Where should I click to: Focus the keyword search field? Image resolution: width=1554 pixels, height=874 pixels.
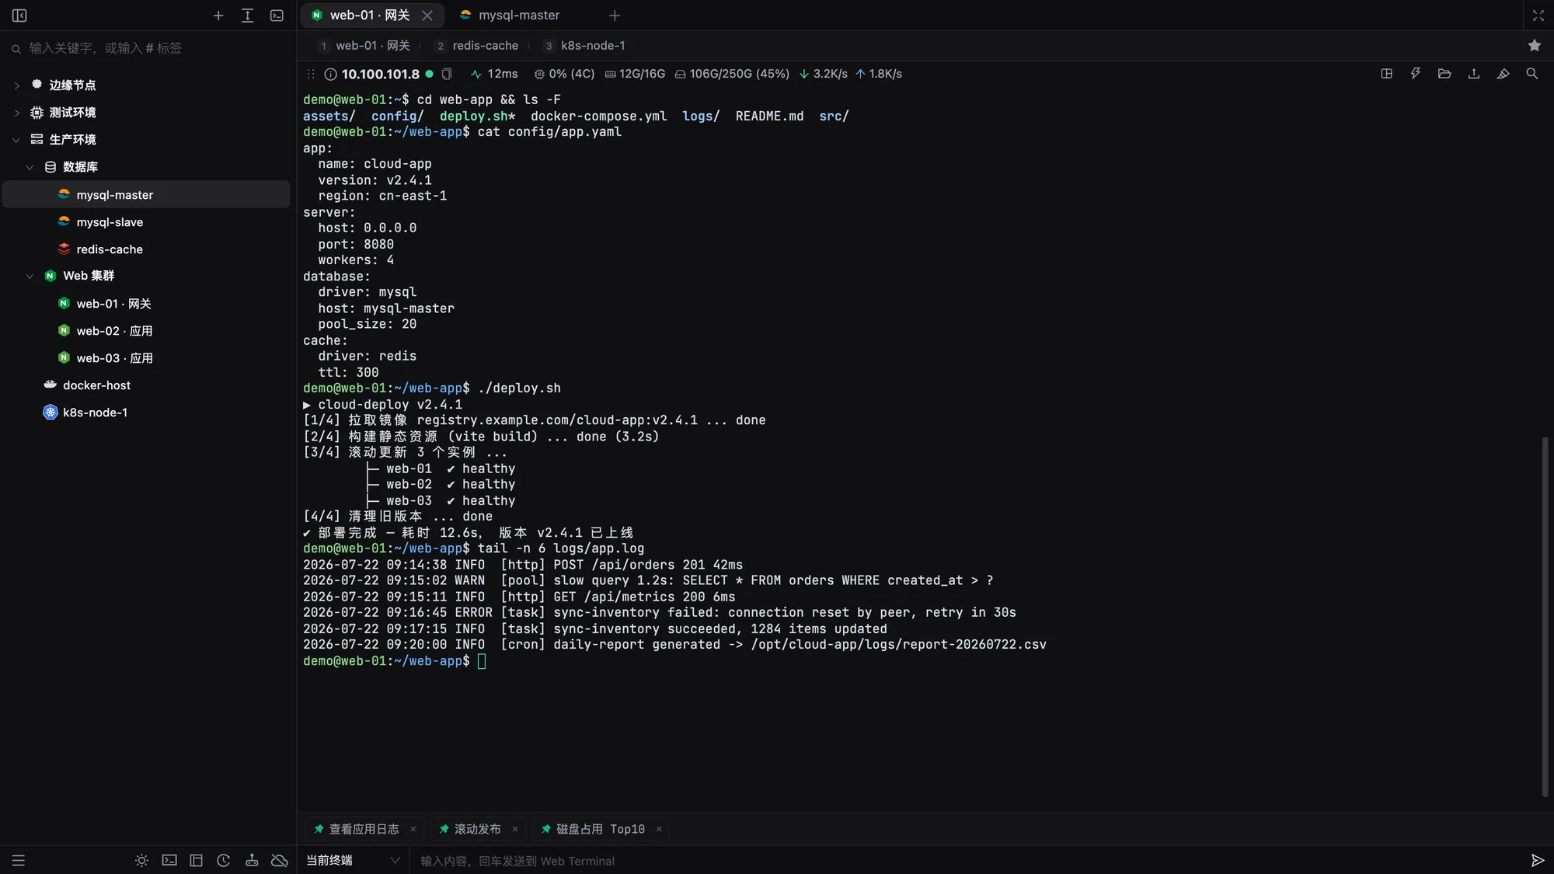tap(148, 48)
